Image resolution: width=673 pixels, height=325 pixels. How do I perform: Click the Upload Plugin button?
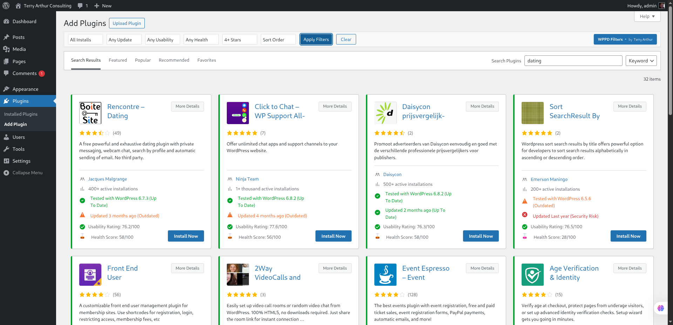(127, 23)
